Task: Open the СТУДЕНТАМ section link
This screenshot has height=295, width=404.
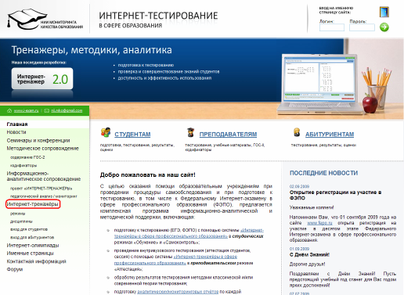Action: click(x=132, y=135)
